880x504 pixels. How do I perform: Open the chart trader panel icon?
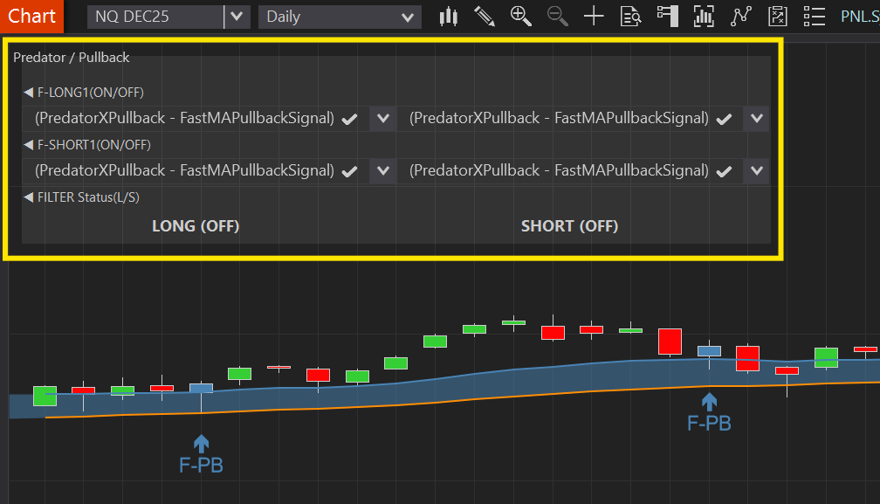coord(668,16)
